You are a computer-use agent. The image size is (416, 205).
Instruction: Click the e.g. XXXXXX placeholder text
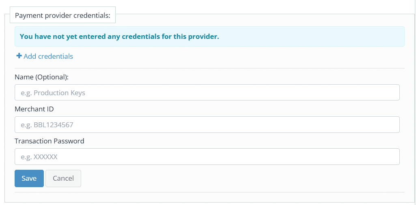click(x=39, y=157)
